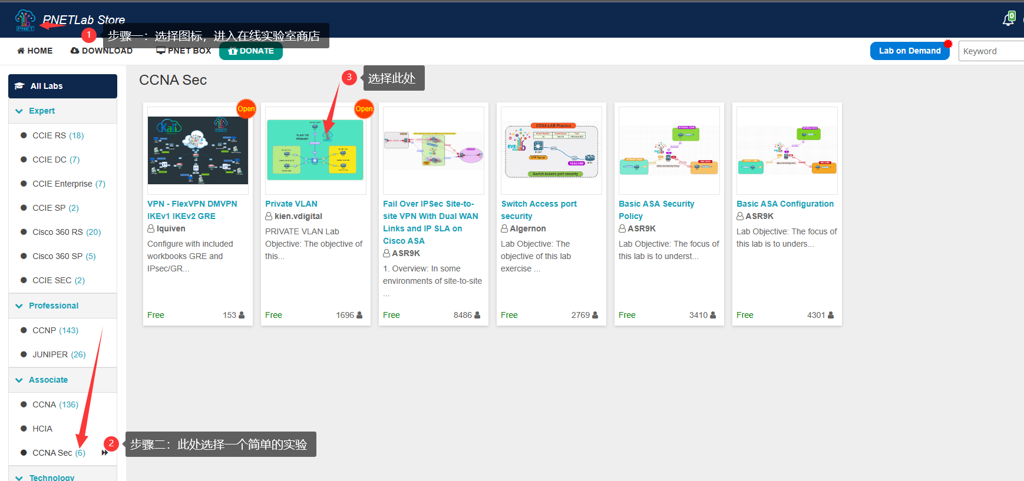
Task: Click Private VLAN title link
Action: click(x=291, y=204)
